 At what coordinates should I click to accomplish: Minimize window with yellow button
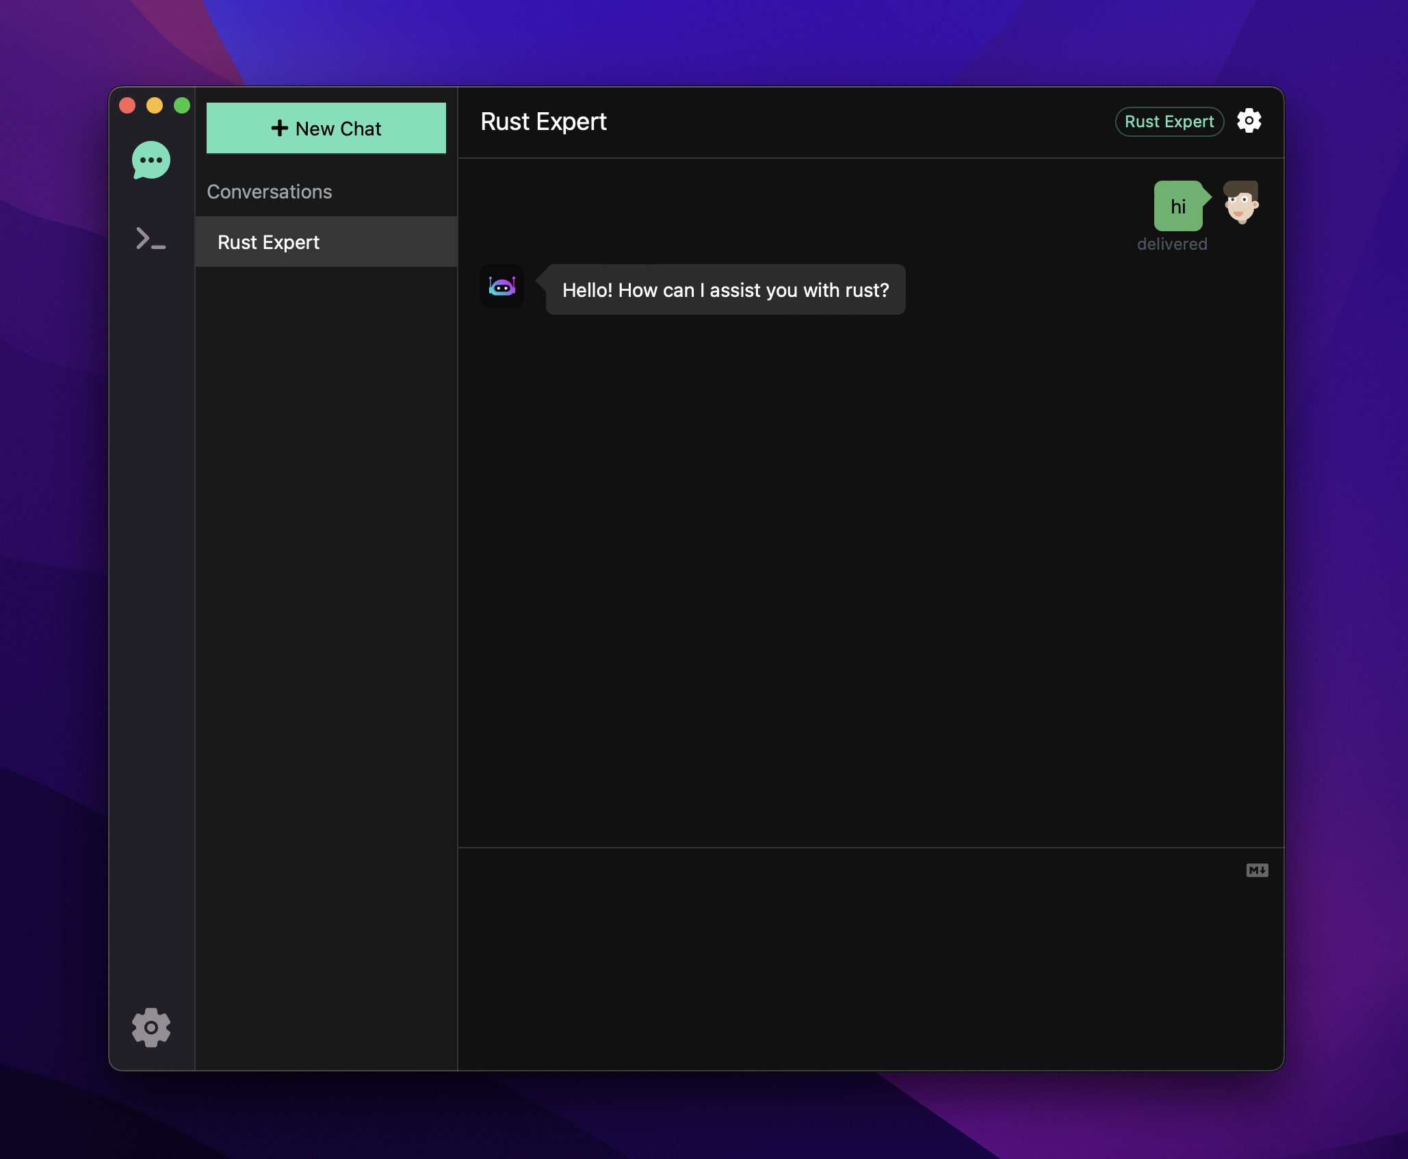[x=155, y=105]
